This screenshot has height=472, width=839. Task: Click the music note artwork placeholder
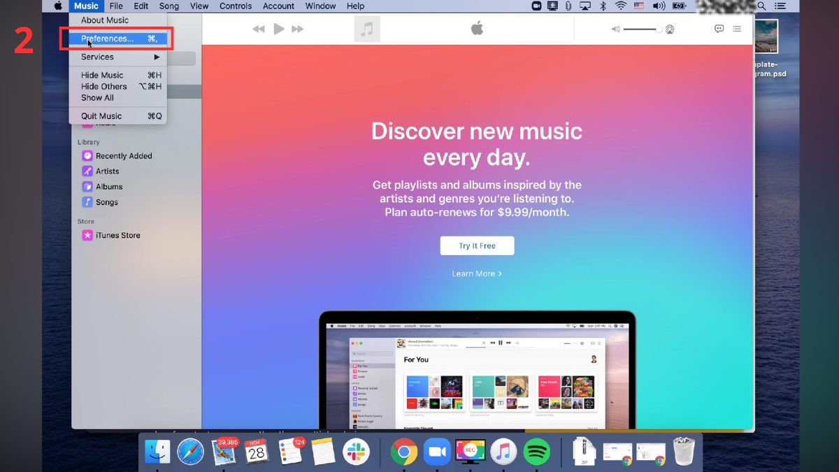[x=367, y=29]
